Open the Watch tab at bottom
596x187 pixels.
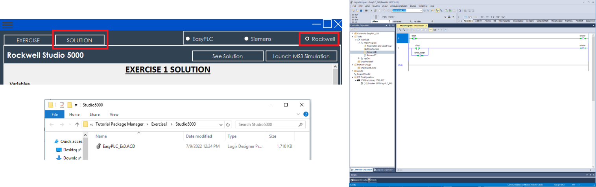[x=372, y=180]
